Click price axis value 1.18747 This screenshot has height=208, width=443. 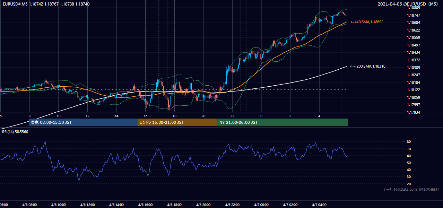(x=413, y=15)
